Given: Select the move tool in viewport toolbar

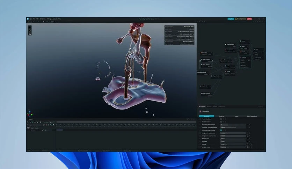Looking at the screenshot, I should tap(30, 27).
